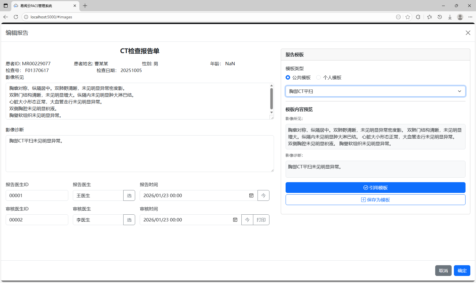Add this page to favorites
Image resolution: width=476 pixels, height=283 pixels.
coord(408,17)
